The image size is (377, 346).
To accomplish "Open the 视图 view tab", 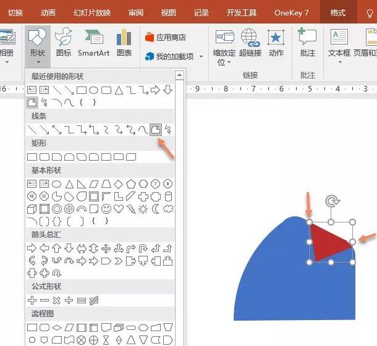I will (x=168, y=12).
